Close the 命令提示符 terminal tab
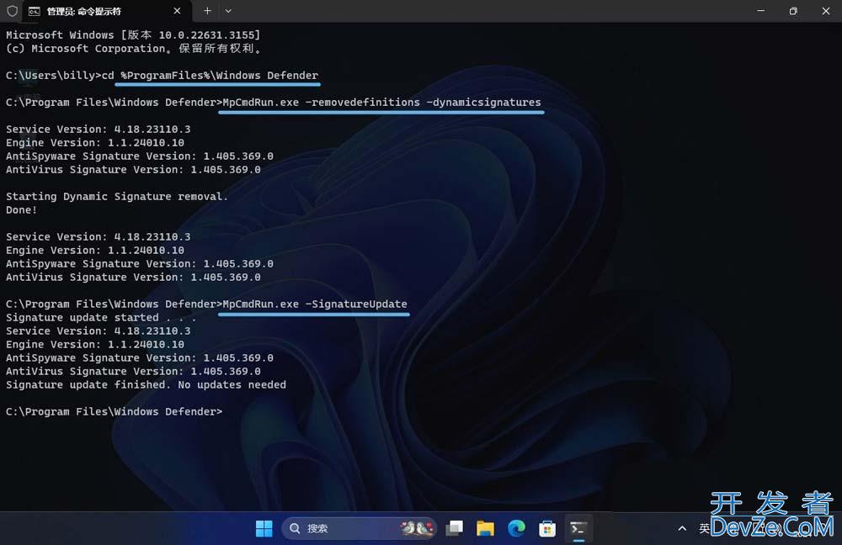This screenshot has height=545, width=842. coord(177,11)
